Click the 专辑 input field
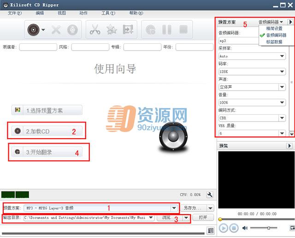Image resolution: width=295 pixels, height=238 pixels. tap(142, 47)
